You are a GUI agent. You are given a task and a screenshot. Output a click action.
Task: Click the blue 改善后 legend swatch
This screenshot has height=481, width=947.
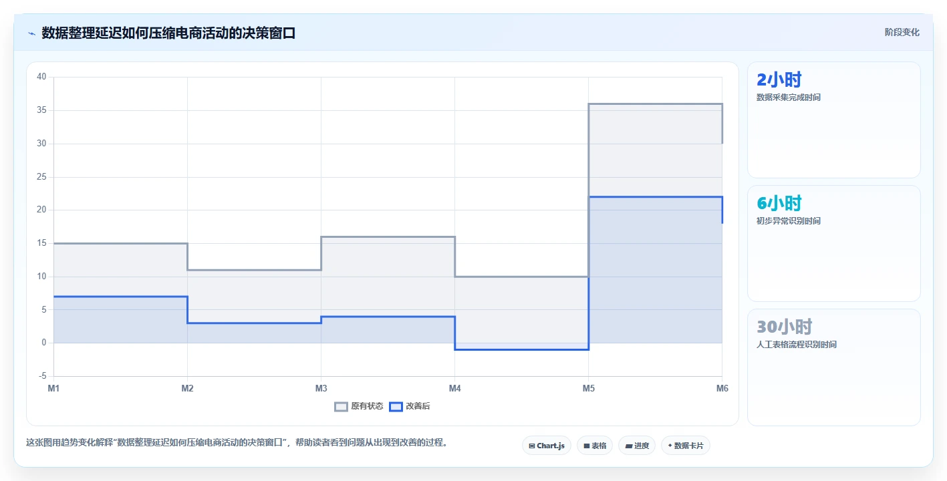(x=396, y=406)
